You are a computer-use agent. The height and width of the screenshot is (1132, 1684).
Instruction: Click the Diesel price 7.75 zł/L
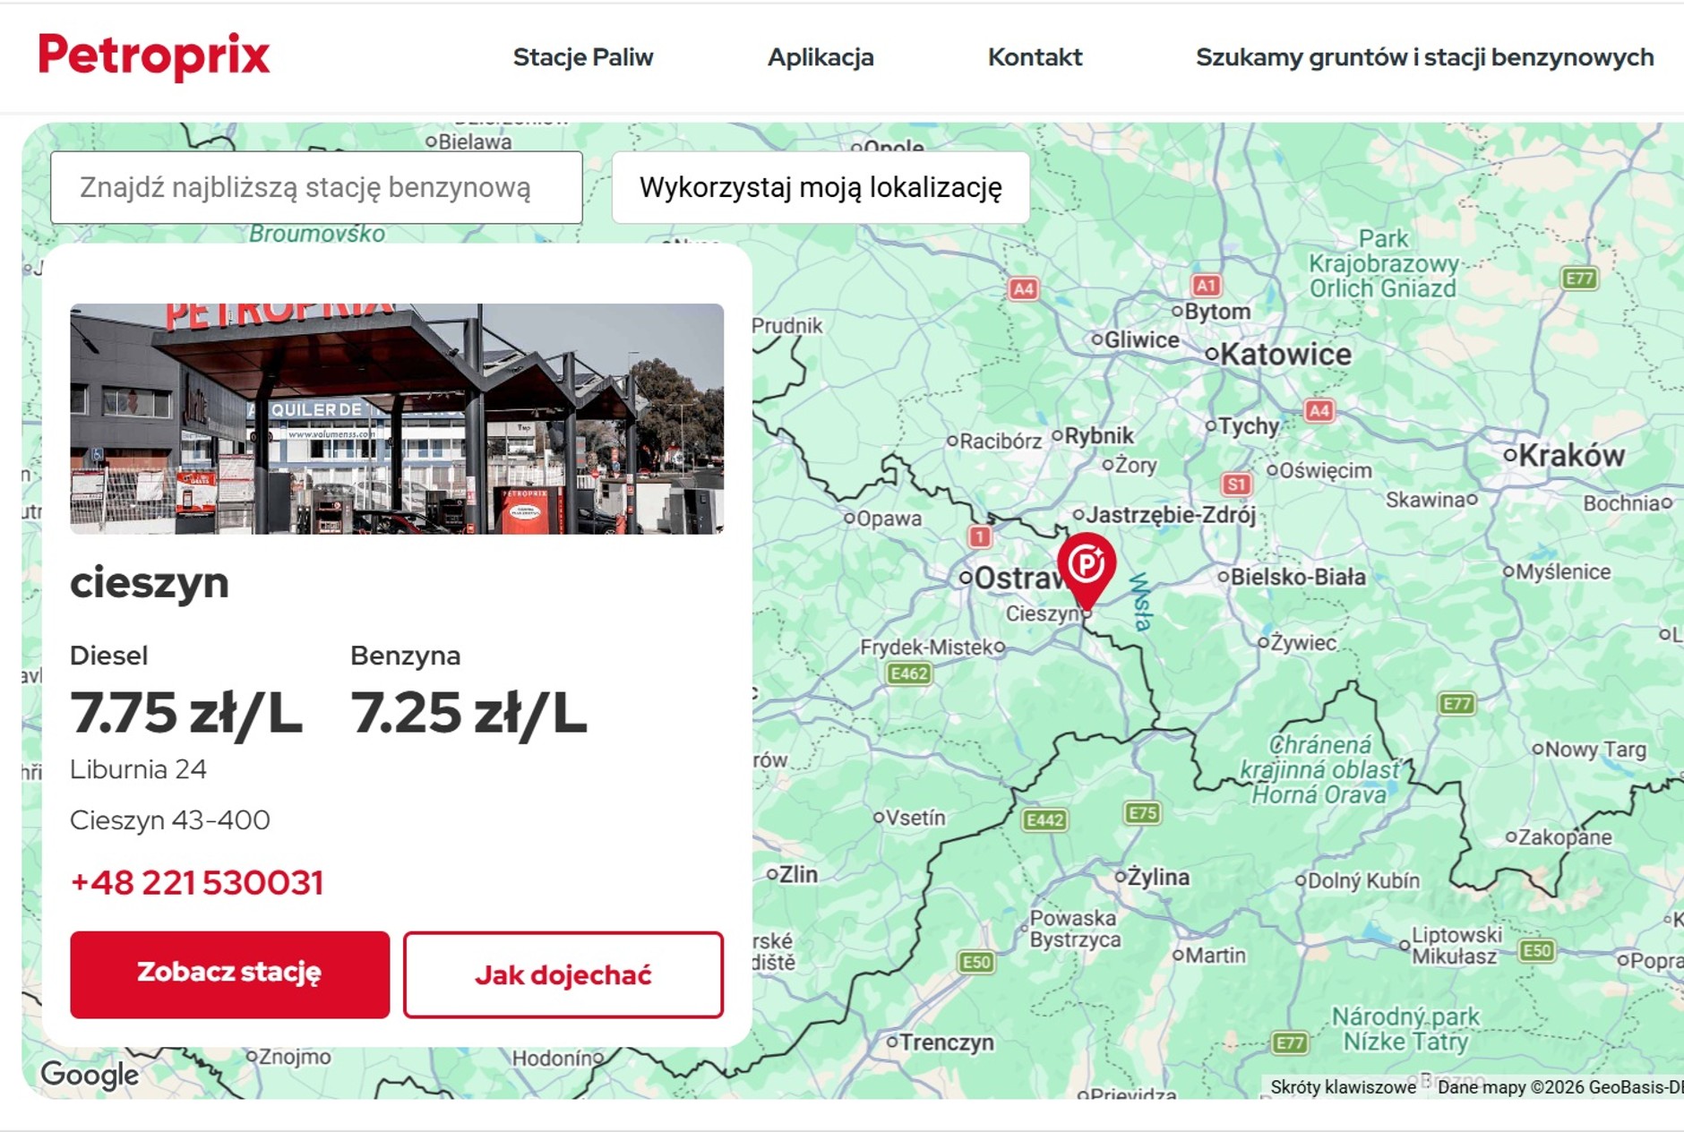click(x=186, y=713)
